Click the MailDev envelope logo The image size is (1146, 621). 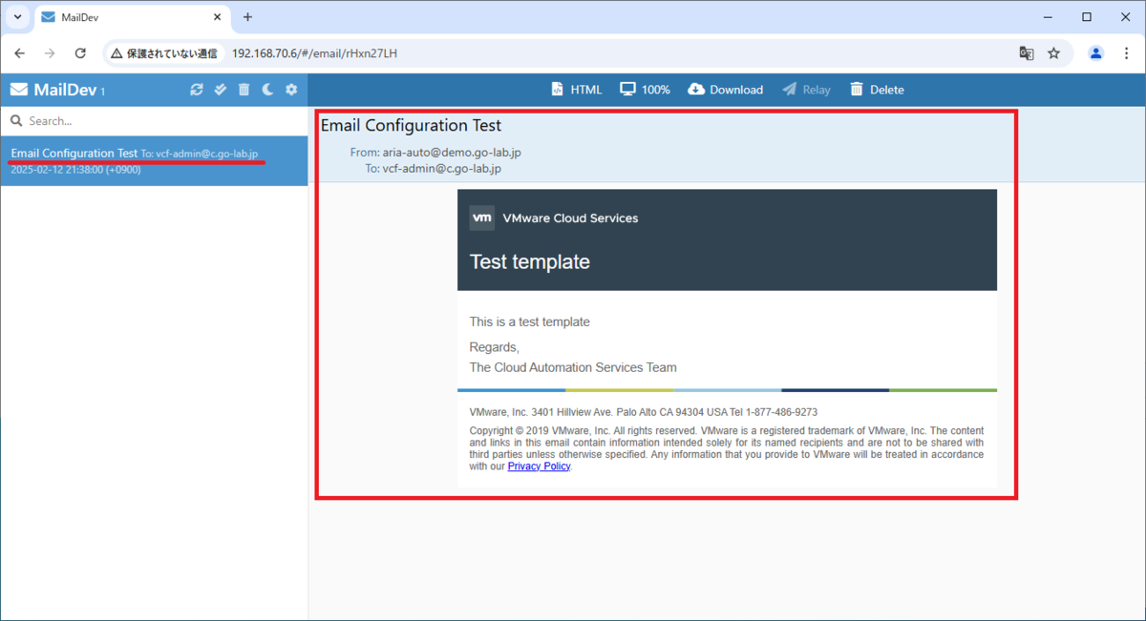pos(19,90)
